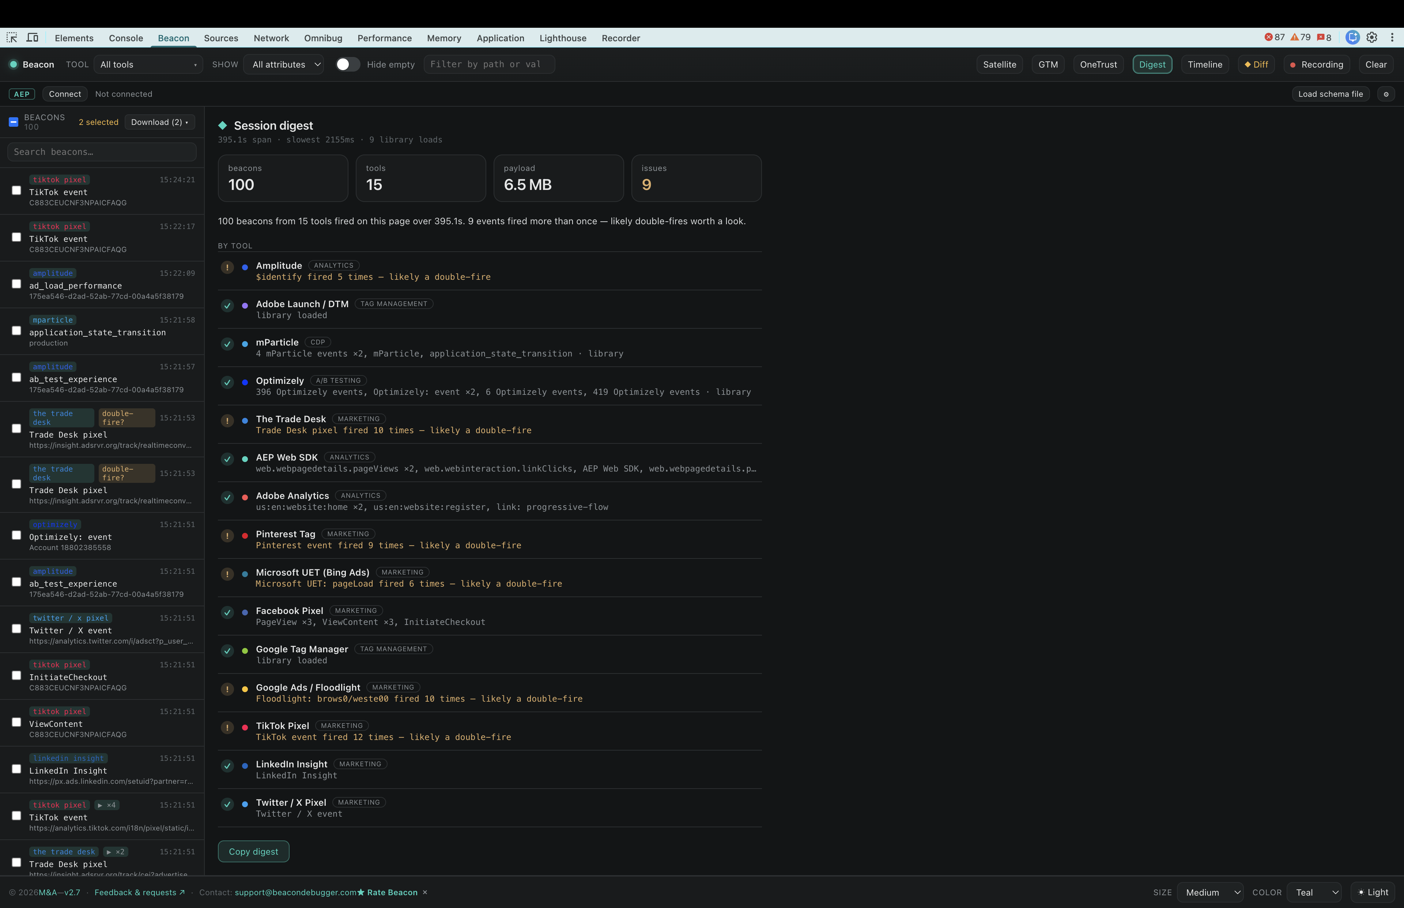Click the warning icon on Google Ads / Floodlight row

click(227, 689)
